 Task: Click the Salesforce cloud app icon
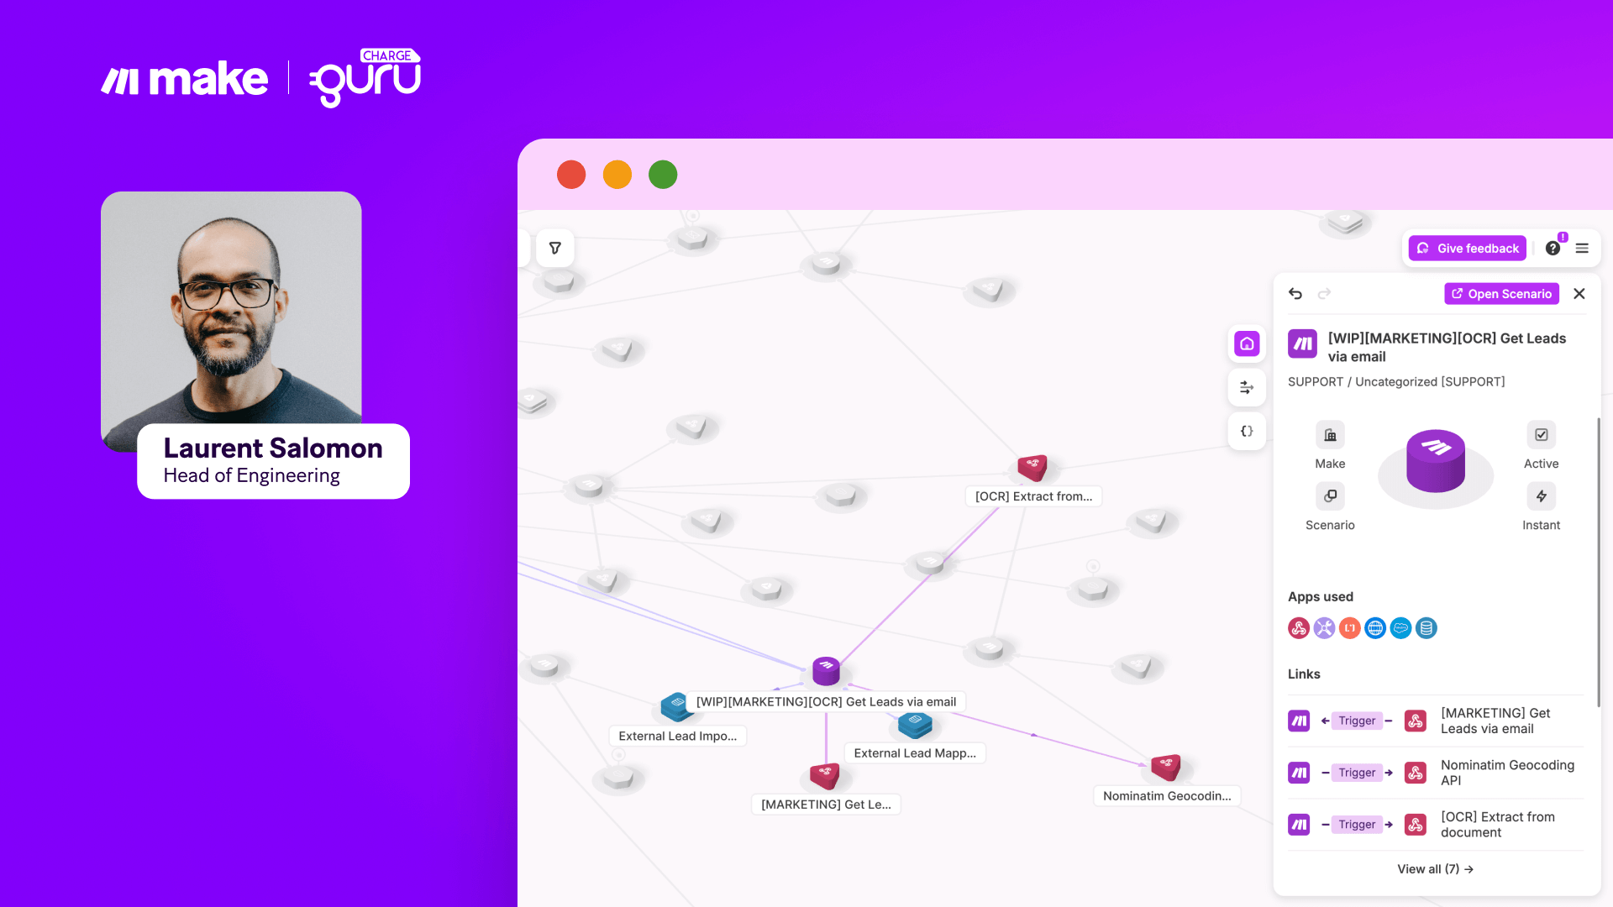pos(1400,628)
